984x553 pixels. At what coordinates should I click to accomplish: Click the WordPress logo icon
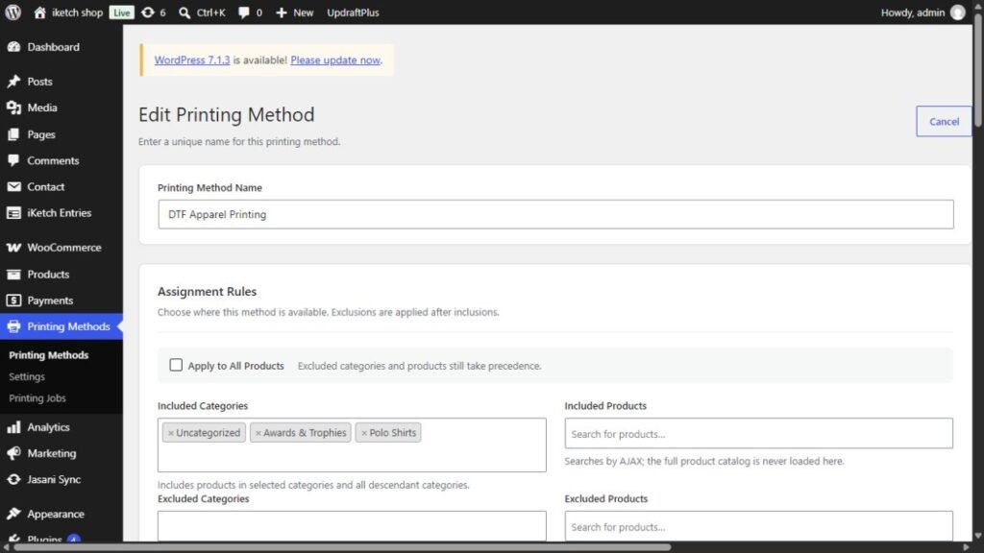click(13, 12)
